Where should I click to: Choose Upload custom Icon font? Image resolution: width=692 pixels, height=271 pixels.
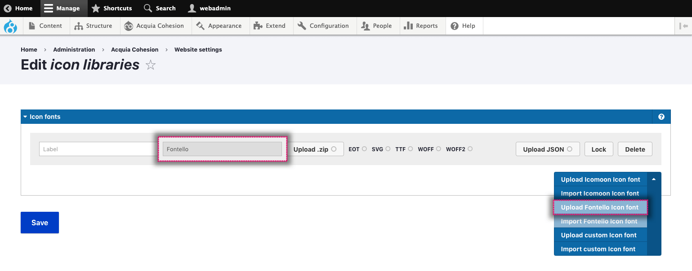coord(600,235)
